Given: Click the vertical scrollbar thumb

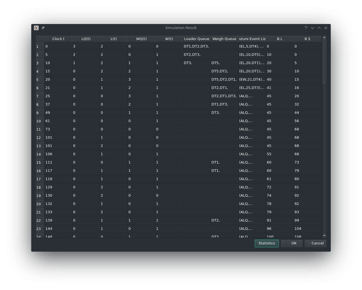Looking at the screenshot, I should pos(324,62).
